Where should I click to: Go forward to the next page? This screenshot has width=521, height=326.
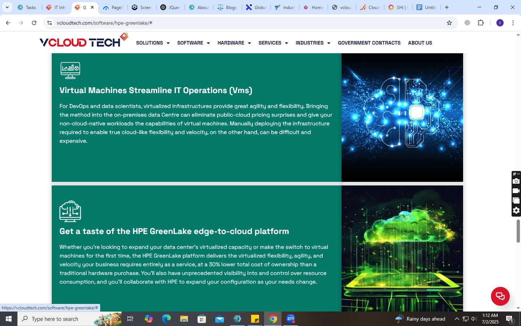click(x=21, y=23)
